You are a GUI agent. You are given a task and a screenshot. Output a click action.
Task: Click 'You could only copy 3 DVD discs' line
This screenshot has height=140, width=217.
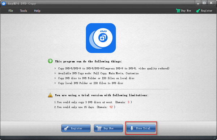click(93, 102)
